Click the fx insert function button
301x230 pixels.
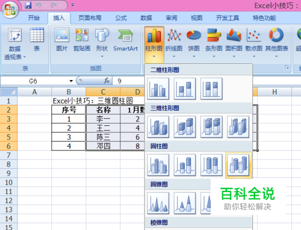click(x=107, y=81)
